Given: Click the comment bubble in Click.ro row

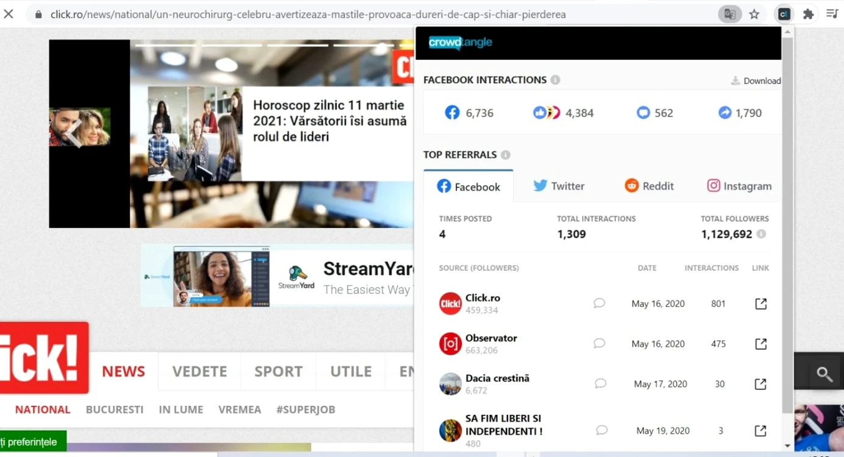Looking at the screenshot, I should (599, 303).
